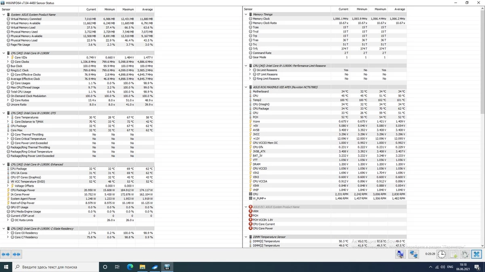Select the Physical Memory Load row
This screenshot has width=485, height=272.
pos(79,40)
